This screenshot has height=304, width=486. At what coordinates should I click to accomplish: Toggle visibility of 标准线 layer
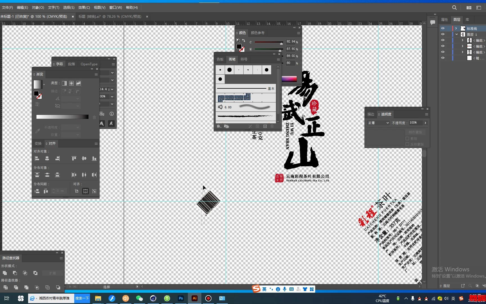[x=443, y=28]
